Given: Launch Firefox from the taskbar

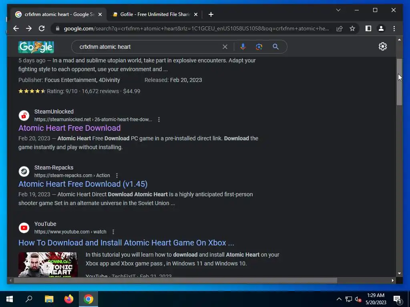Looking at the screenshot, I should (69, 299).
